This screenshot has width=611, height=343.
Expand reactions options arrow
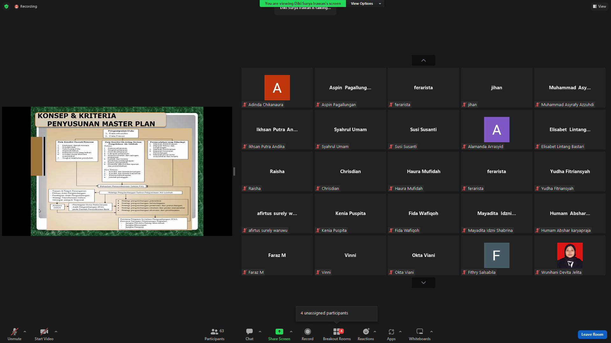375,332
